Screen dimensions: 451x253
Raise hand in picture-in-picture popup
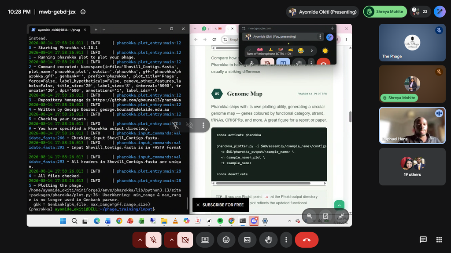pyautogui.click(x=299, y=62)
